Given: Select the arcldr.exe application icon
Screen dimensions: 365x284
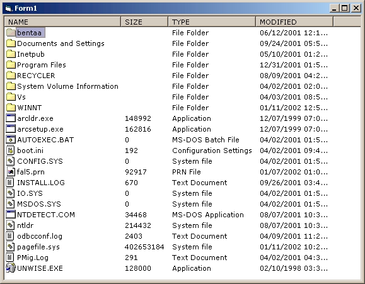Looking at the screenshot, I should click(x=11, y=118).
